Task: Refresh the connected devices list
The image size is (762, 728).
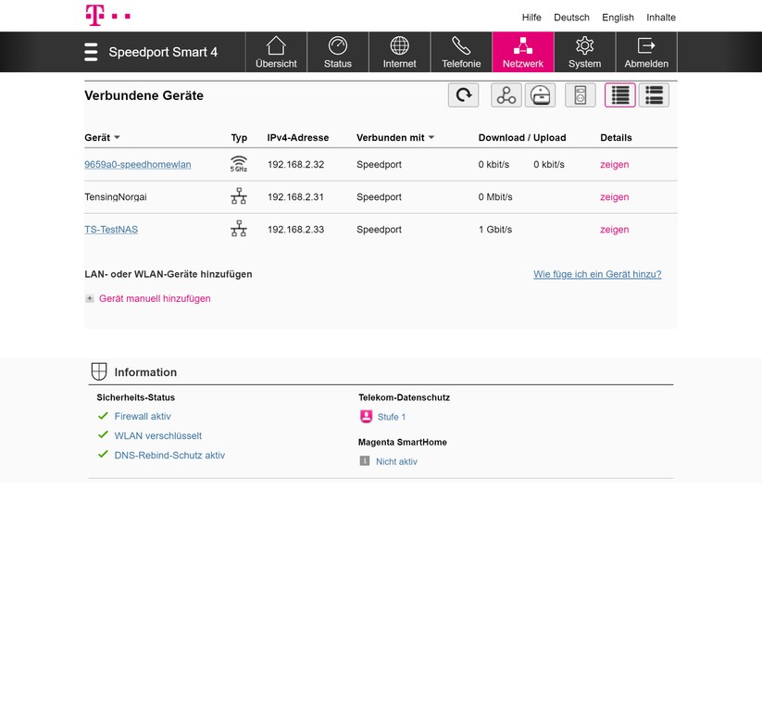Action: 463,95
